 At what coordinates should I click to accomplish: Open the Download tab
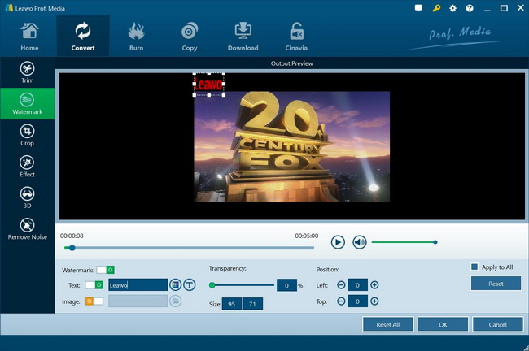tap(243, 36)
